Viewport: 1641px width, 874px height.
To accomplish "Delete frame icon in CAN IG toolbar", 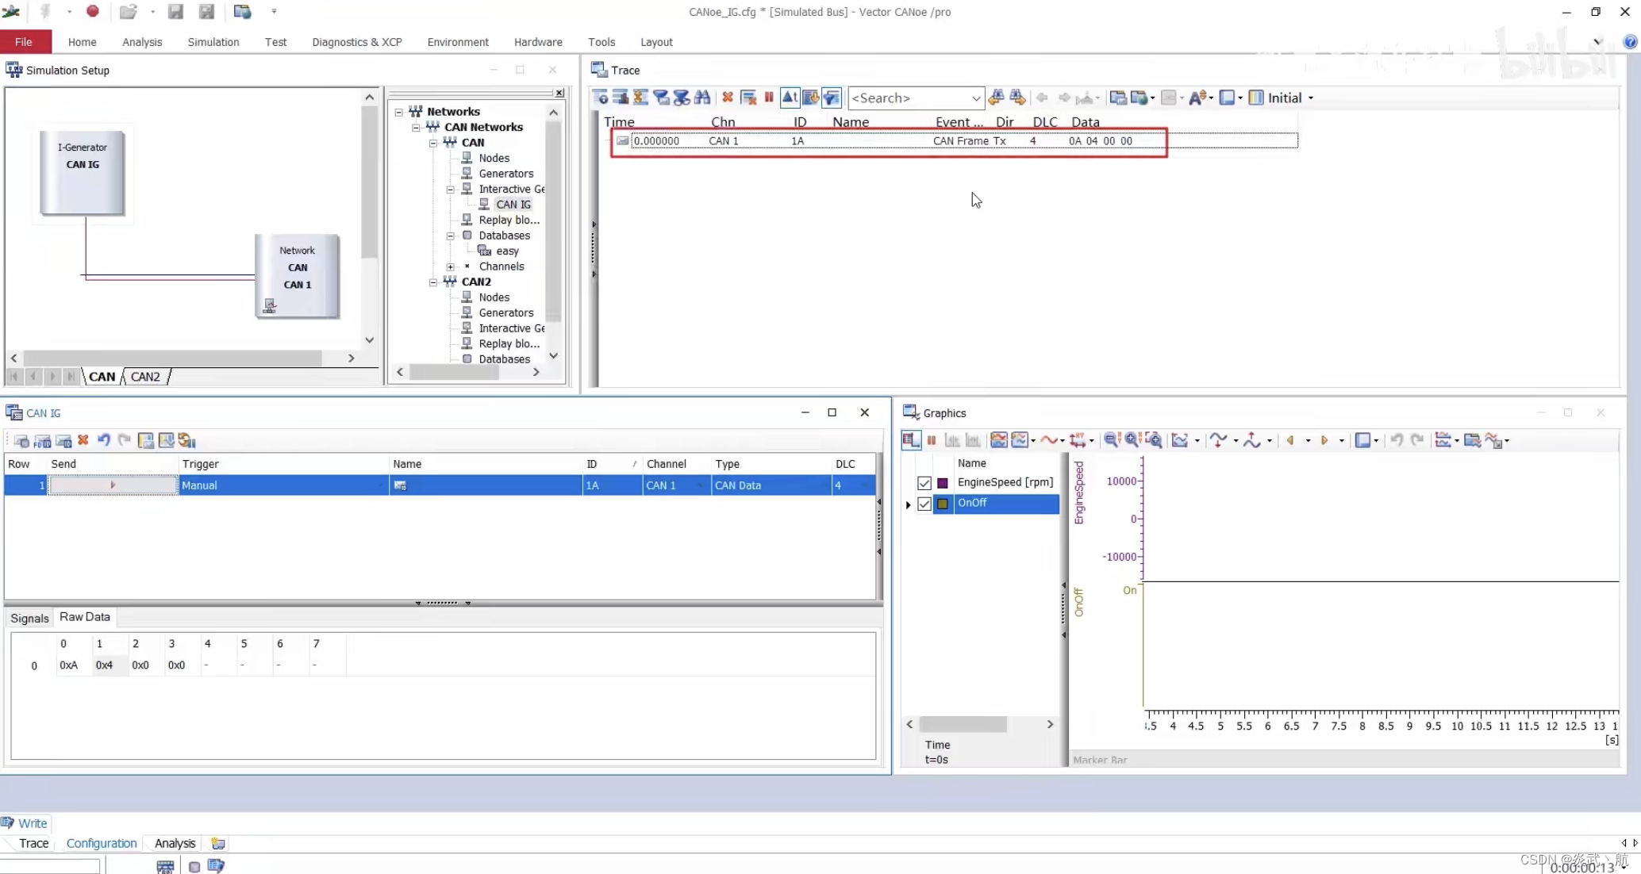I will coord(83,440).
